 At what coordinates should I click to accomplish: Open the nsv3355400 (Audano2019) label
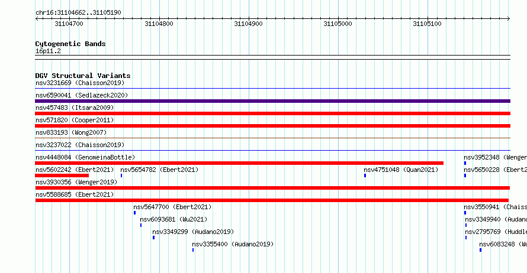coord(233,244)
